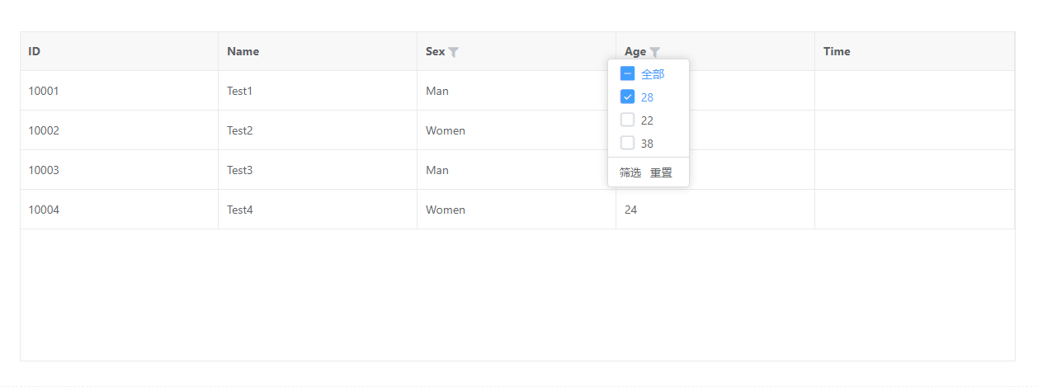Select the Test1 name cell
The height and width of the screenshot is (387, 1038).
[239, 91]
